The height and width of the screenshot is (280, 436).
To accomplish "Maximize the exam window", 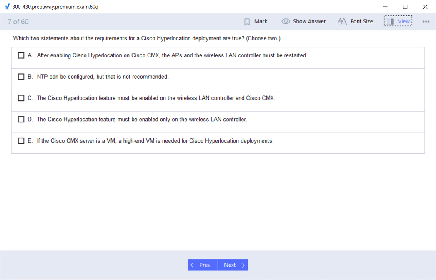I will click(405, 7).
